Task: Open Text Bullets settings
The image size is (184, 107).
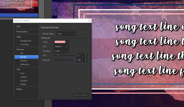Action: (23, 84)
